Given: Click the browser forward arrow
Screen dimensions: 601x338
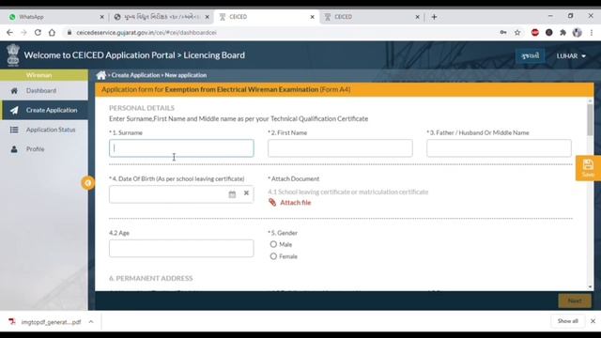Looking at the screenshot, I should click(x=23, y=33).
